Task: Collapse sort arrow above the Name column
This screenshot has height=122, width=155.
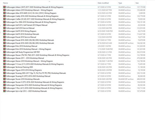Action: pos(50,1)
